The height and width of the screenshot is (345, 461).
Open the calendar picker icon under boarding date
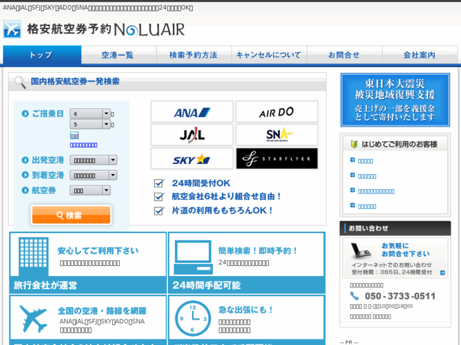click(x=74, y=135)
